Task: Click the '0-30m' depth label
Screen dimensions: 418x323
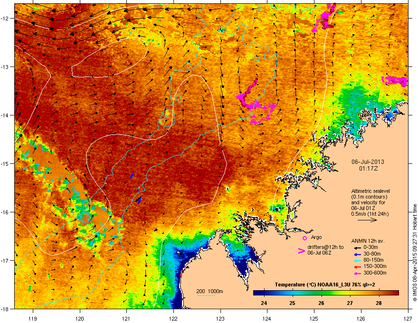Action: [x=370, y=247]
